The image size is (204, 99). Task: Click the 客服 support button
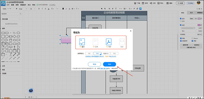(x=180, y=3)
